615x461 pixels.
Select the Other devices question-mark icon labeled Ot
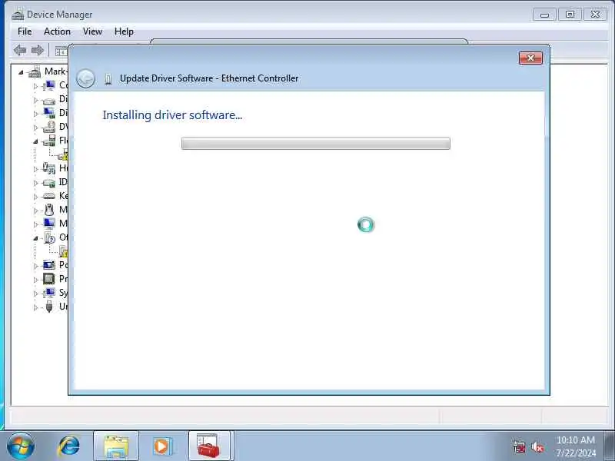point(49,237)
